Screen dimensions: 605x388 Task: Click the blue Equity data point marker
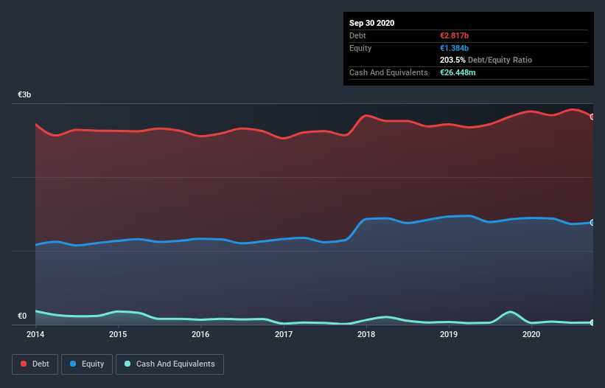592,222
